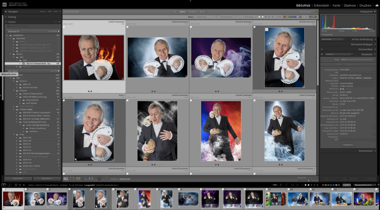380x210 pixels.
Task: Toggle flag on L84A0643-Bearbeitet grid cell
Action: pos(191,27)
